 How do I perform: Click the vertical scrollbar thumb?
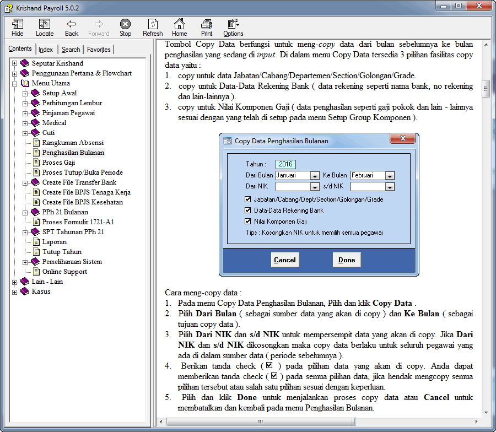(x=486, y=88)
